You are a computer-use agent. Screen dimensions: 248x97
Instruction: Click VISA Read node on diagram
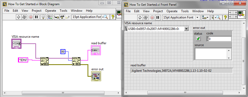pyautogui.click(x=76, y=61)
